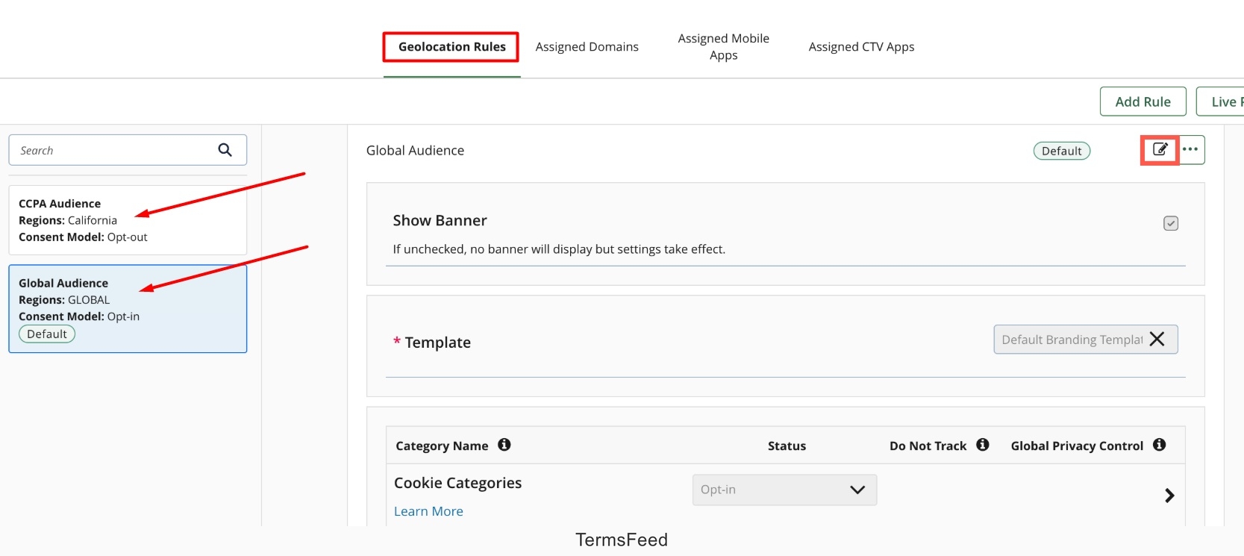The image size is (1244, 556).
Task: Expand the Cookie Categories row chevron
Action: pyautogui.click(x=1169, y=496)
